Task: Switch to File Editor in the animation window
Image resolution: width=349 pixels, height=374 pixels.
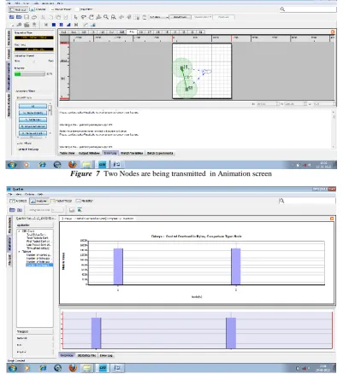Action: pyautogui.click(x=85, y=9)
